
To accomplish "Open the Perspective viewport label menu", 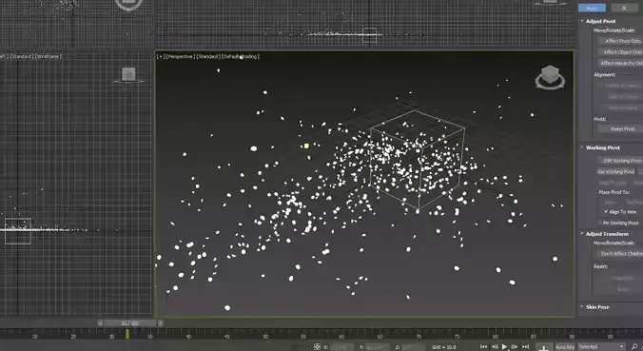I will [x=180, y=56].
